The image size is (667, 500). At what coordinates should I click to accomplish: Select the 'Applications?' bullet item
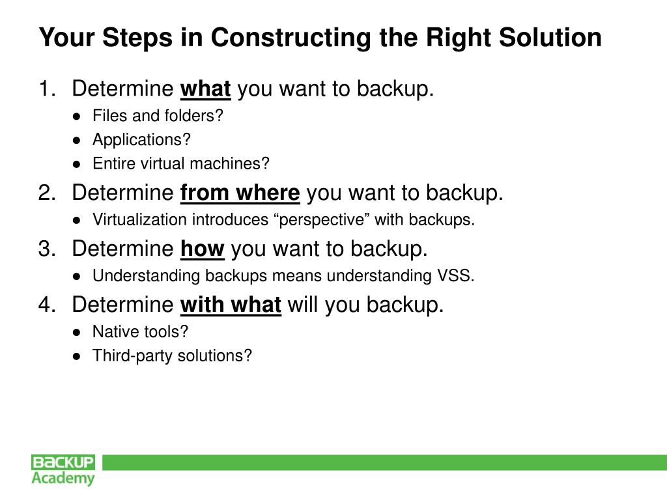(141, 139)
